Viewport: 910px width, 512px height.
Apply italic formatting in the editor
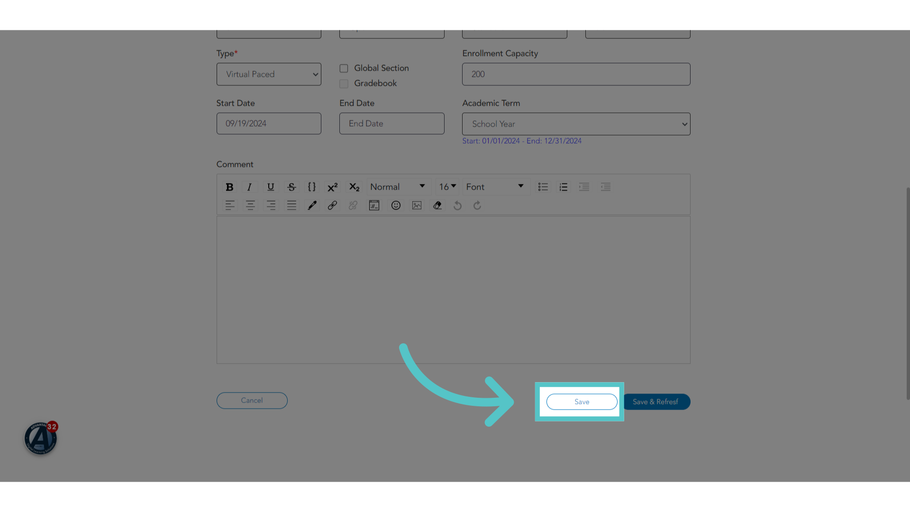coord(249,187)
